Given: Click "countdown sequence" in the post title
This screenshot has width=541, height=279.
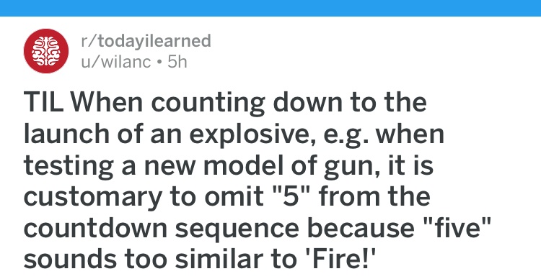Looking at the screenshot, I should (161, 229).
